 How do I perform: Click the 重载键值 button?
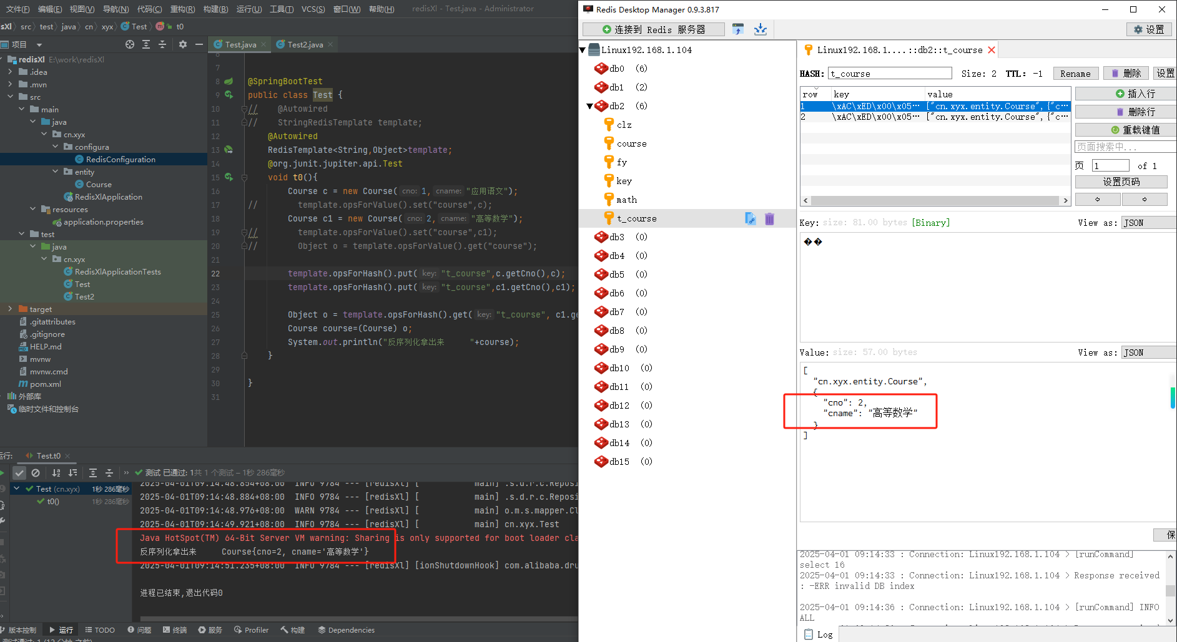(x=1124, y=129)
